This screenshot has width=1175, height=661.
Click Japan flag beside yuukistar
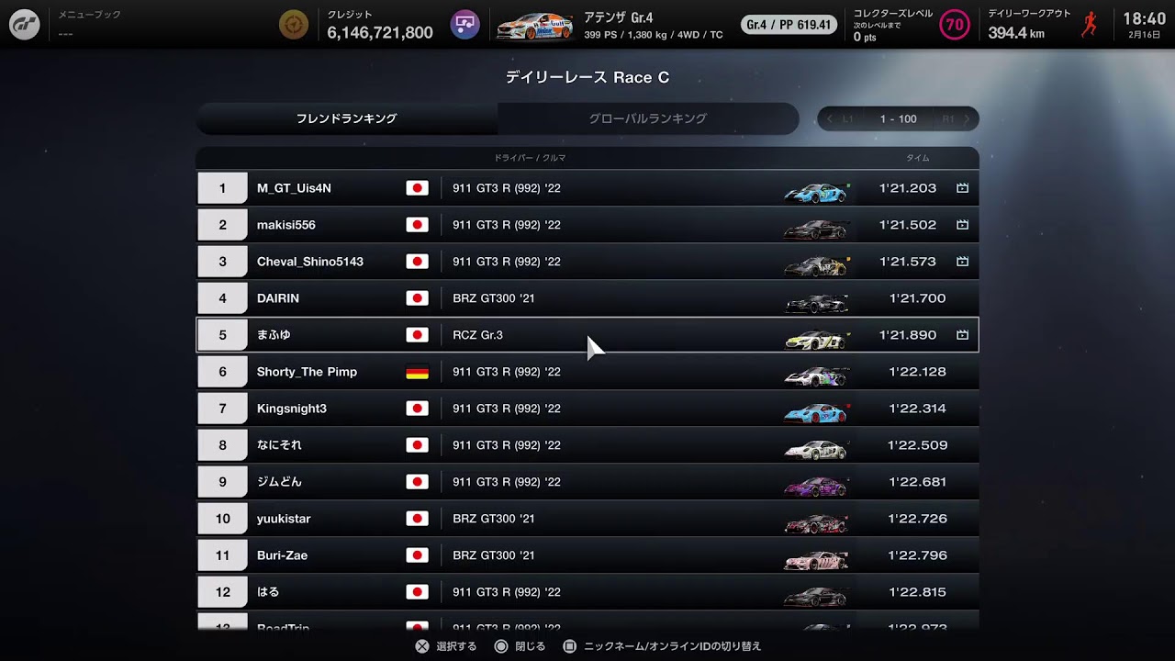tap(417, 519)
